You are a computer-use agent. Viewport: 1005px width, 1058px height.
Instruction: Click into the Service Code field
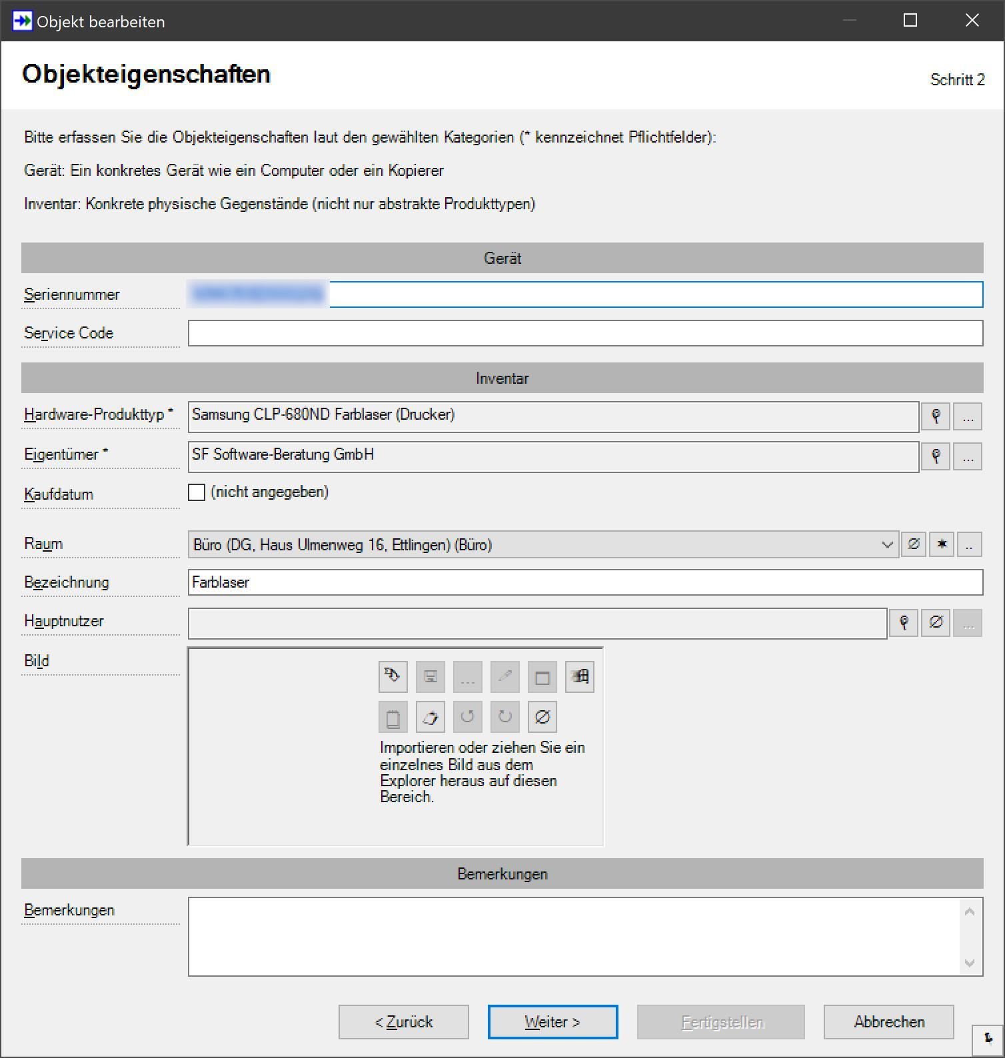[x=586, y=333]
